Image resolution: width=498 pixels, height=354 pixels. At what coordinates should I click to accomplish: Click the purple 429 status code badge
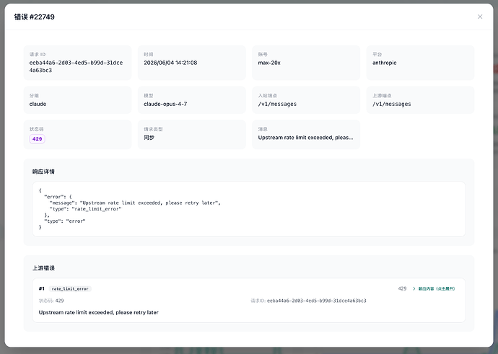point(37,139)
